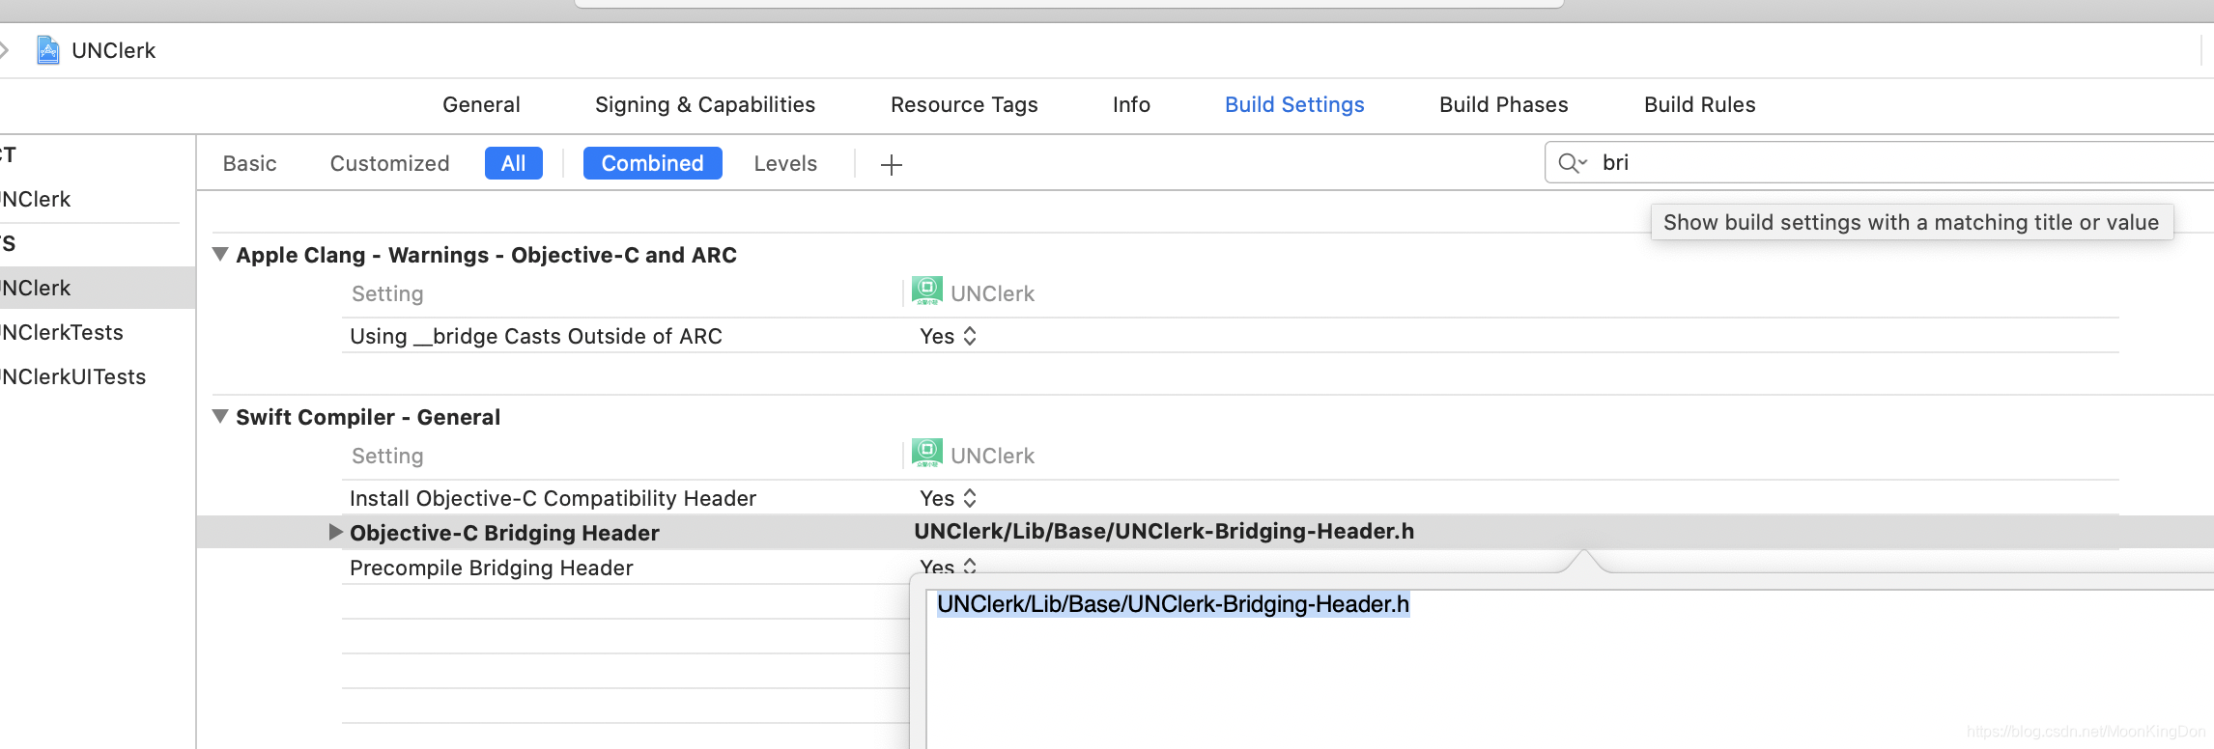The height and width of the screenshot is (749, 2214).
Task: Click the magnifier icon in the search field
Action: coord(1572,163)
